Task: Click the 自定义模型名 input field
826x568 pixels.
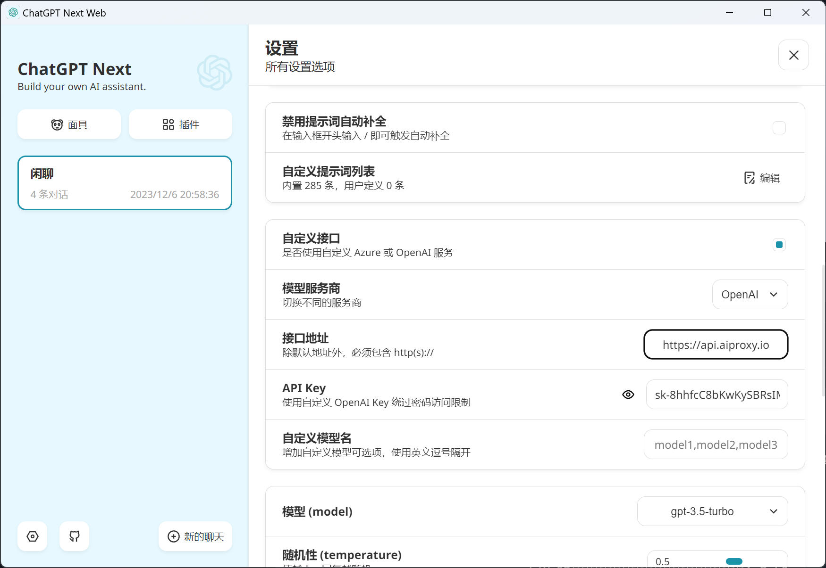Action: 716,445
